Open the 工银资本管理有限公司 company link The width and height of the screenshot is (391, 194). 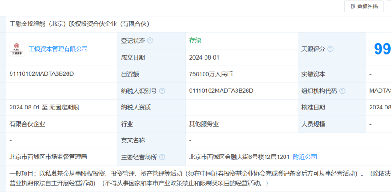point(58,49)
